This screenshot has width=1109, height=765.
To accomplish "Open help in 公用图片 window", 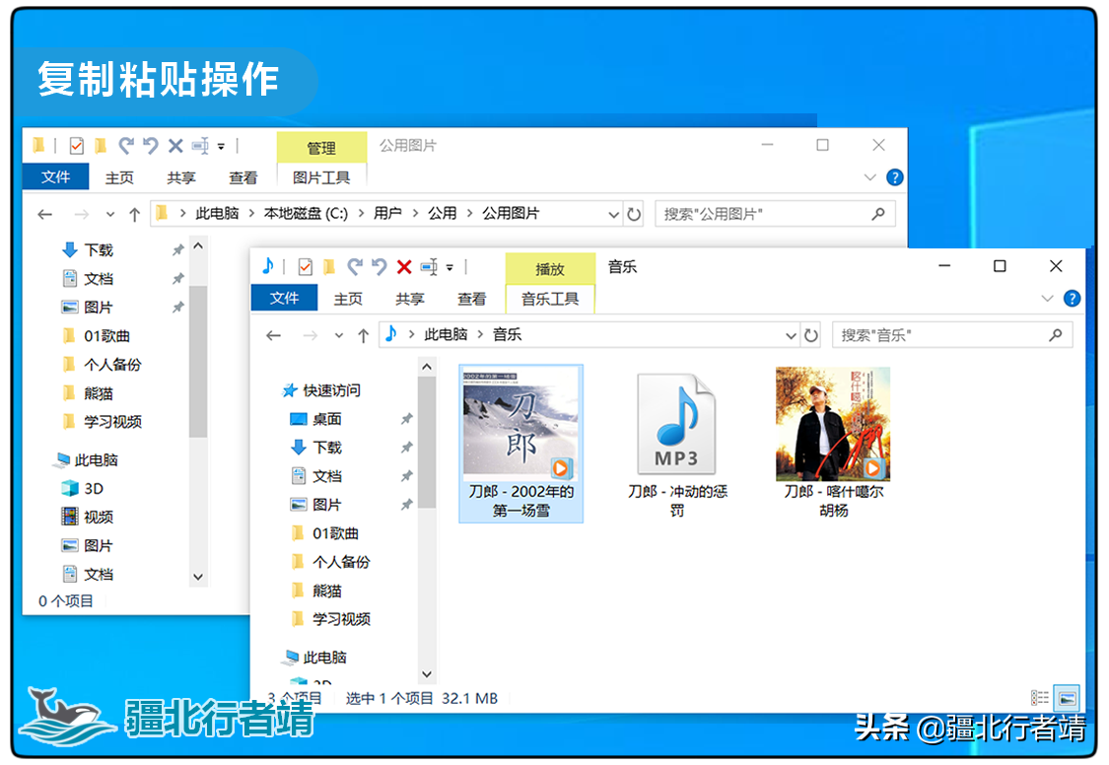I will 895,177.
